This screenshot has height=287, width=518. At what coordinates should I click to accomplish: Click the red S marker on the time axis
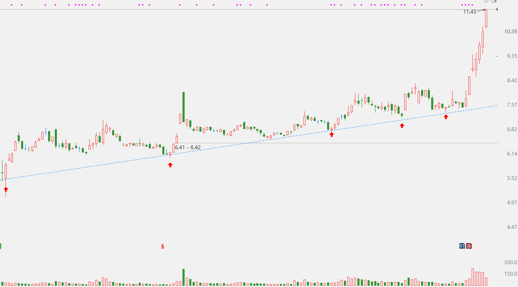[x=163, y=246]
